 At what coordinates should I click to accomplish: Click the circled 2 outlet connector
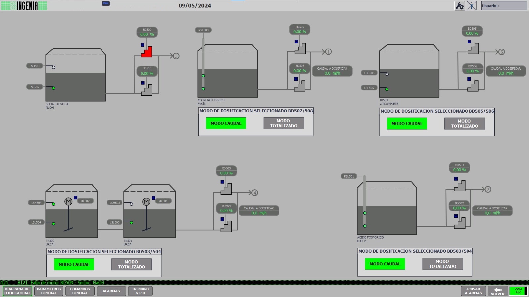pos(488,189)
